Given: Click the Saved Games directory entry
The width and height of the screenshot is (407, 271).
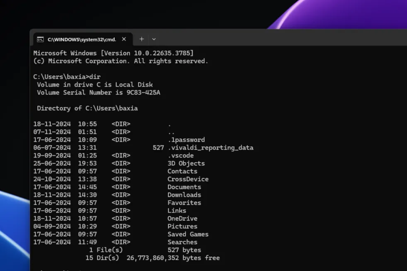Looking at the screenshot, I should click(188, 235).
